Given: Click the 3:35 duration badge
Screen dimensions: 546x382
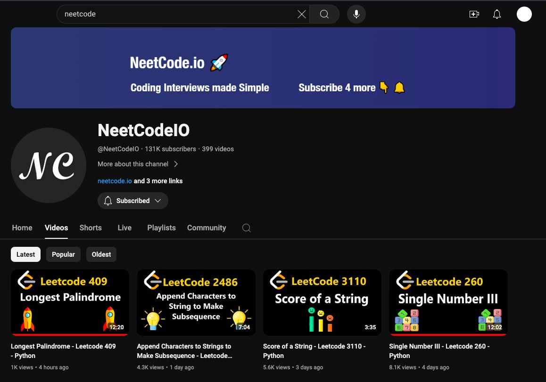Looking at the screenshot, I should pos(370,327).
